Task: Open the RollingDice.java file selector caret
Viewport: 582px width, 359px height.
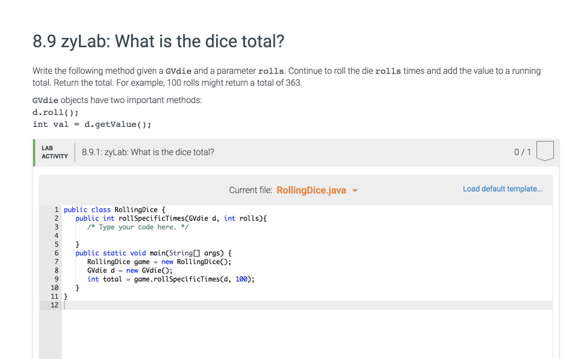Action: coord(356,191)
